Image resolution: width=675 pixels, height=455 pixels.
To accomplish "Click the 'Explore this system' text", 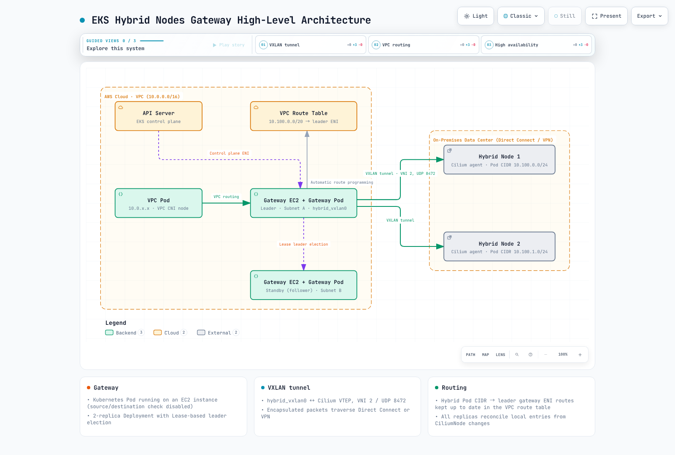I will click(116, 48).
